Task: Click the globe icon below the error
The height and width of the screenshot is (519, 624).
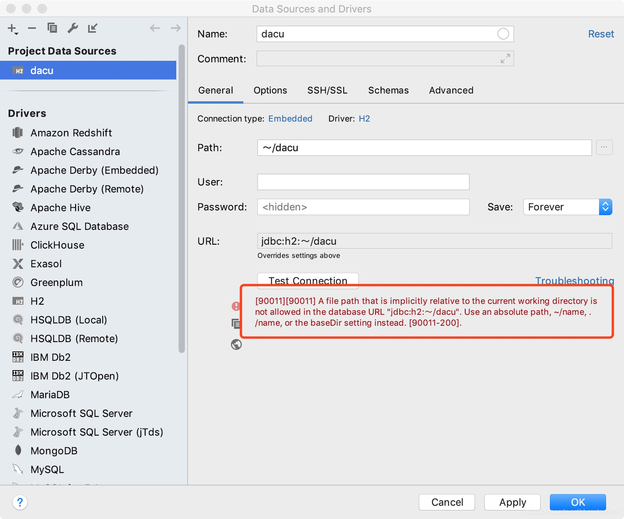Action: pos(236,344)
